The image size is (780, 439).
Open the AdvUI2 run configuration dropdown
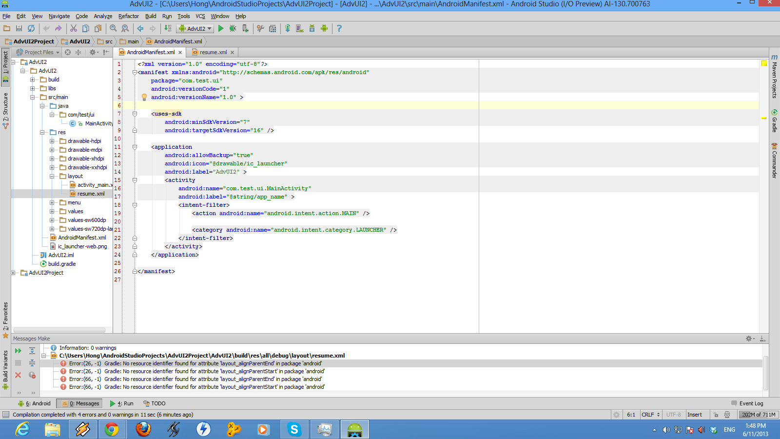click(x=195, y=29)
